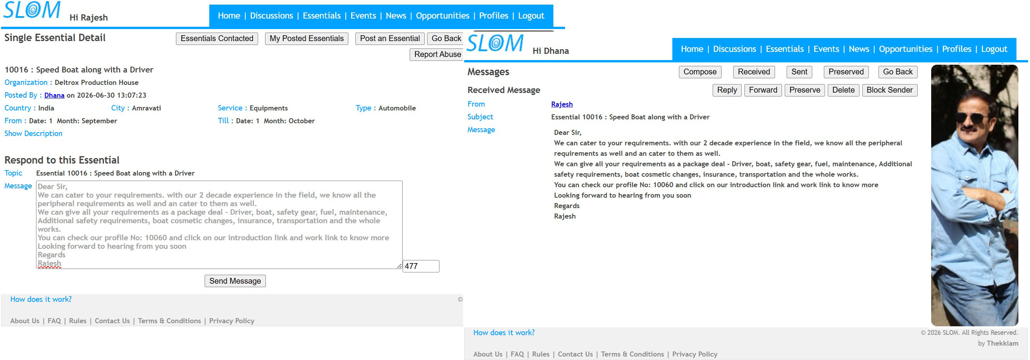Viewport: 1030px width, 360px height.
Task: Open FAQ in Dhana's footer
Action: coord(517,354)
